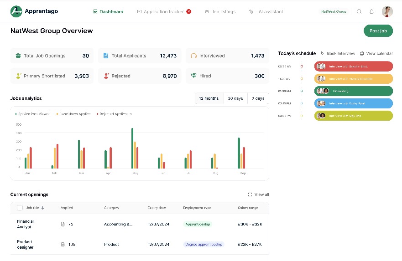402x261 pixels.
Task: Open the Total Applicants 12,473 card
Action: [140, 56]
